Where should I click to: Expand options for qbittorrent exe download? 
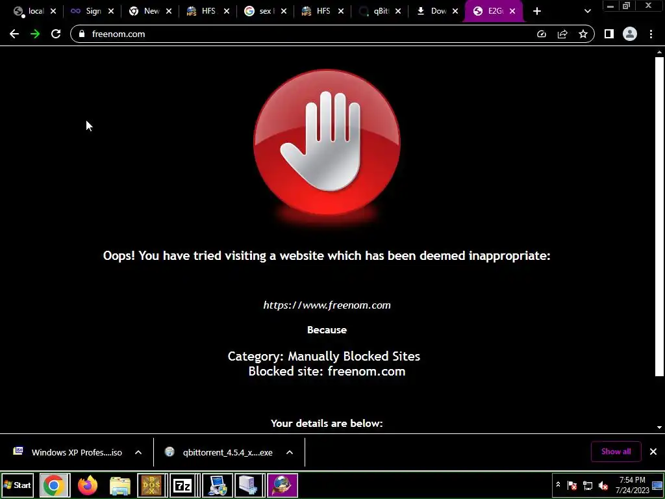tap(289, 452)
